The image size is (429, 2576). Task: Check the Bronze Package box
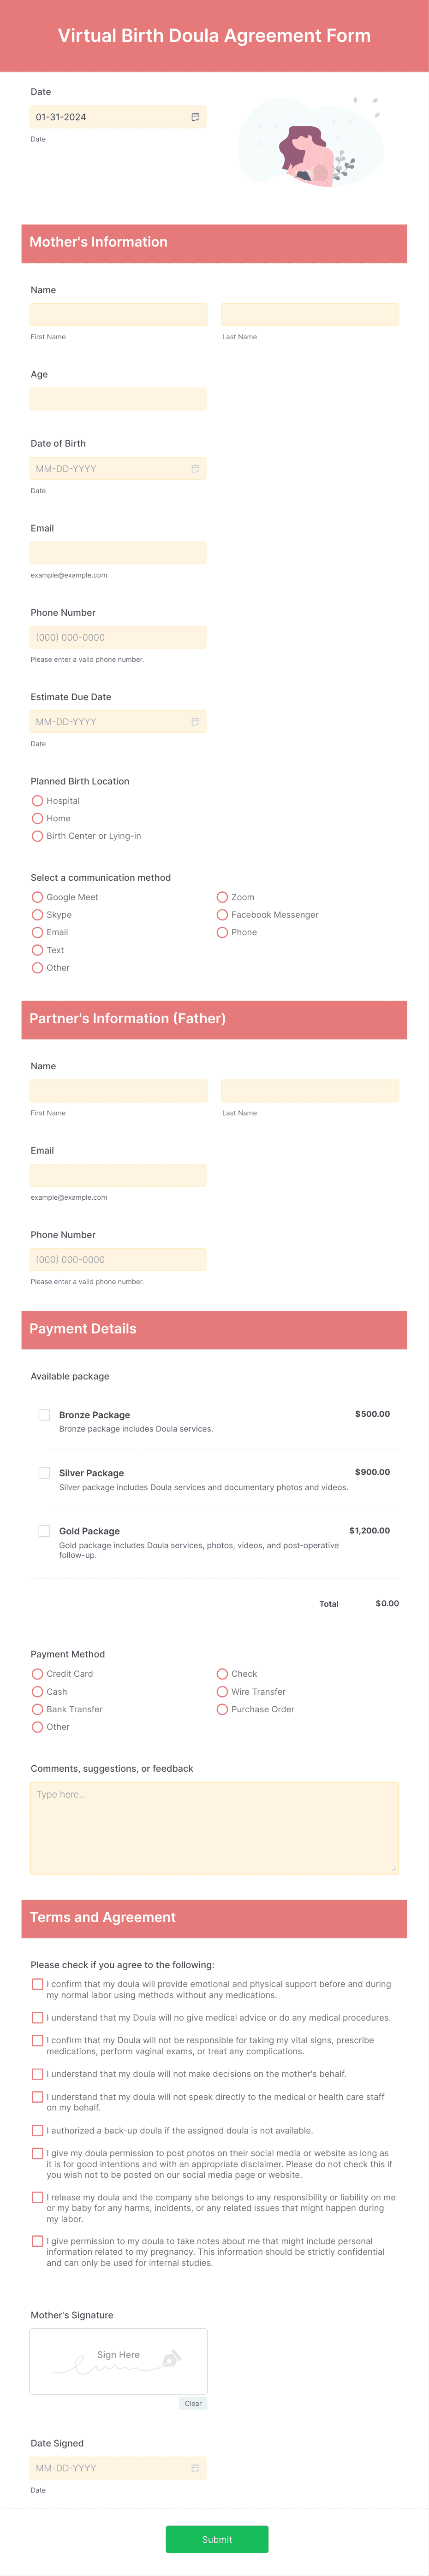44,1414
